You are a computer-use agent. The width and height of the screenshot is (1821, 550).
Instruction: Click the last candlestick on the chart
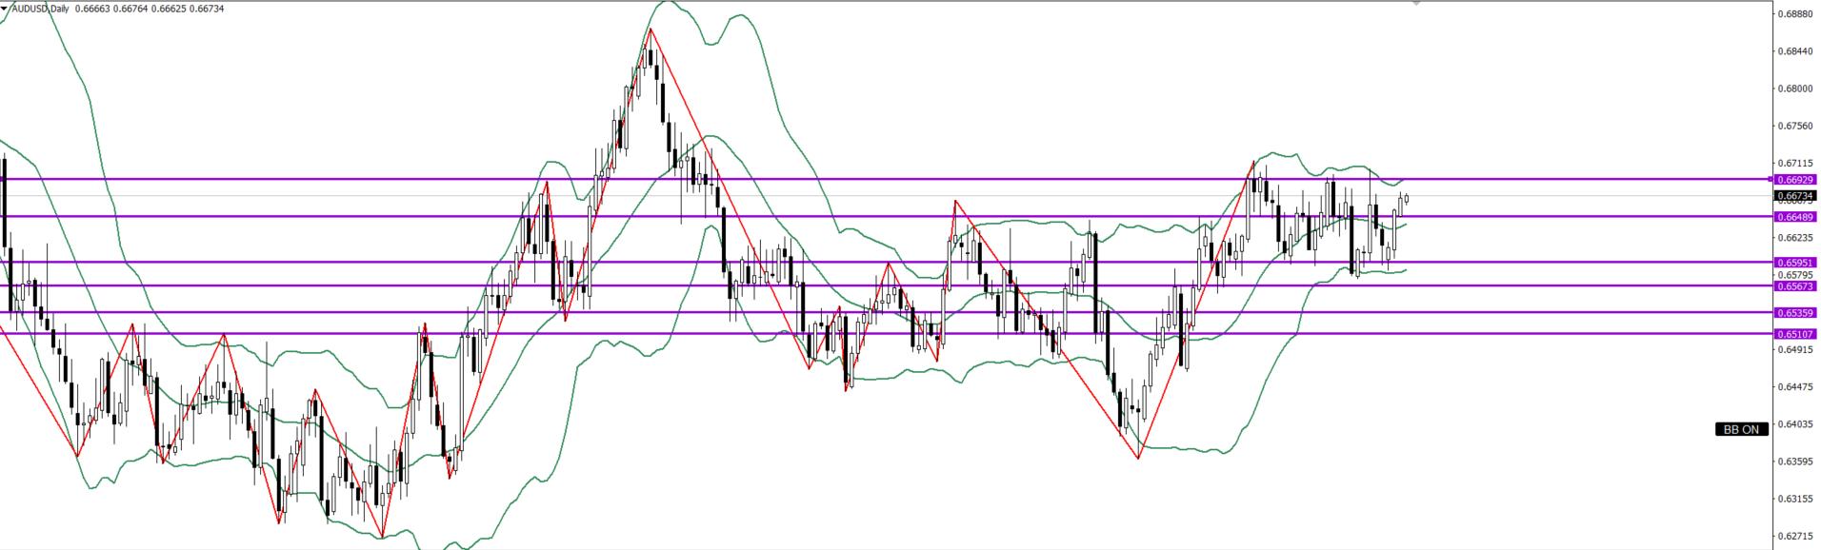click(1406, 198)
